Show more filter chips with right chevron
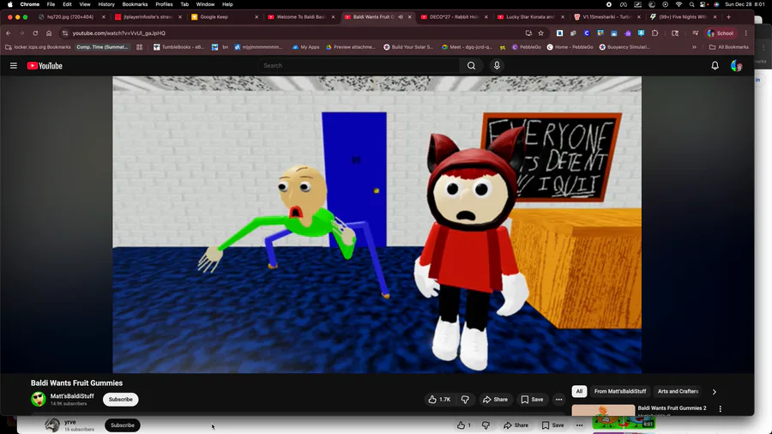 [715, 392]
